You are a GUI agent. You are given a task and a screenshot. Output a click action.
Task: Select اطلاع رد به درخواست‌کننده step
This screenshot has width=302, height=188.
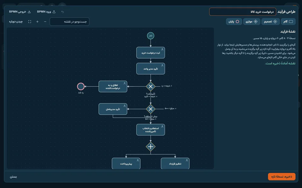(x=113, y=86)
